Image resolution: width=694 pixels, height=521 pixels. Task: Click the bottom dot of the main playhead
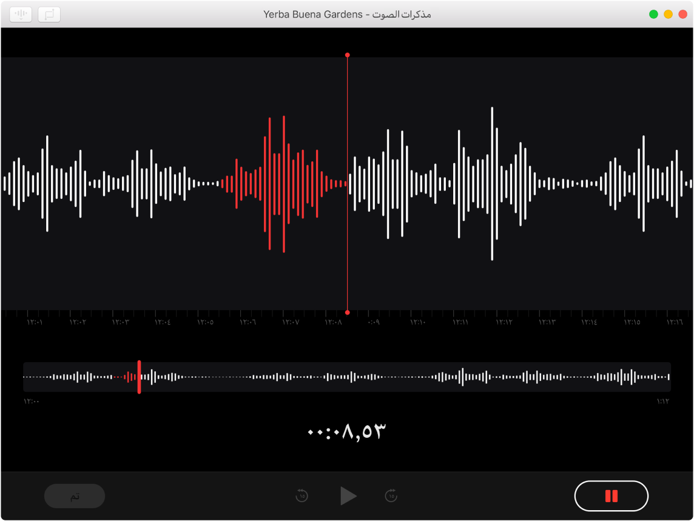tap(347, 312)
